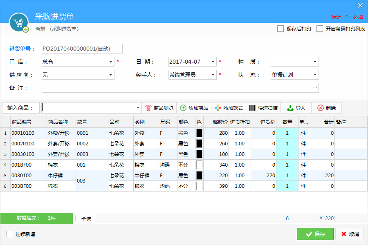Image resolution: width=368 pixels, height=245 pixels.
Task: Click the 牛仔裤 product name cell
Action: tap(61, 175)
